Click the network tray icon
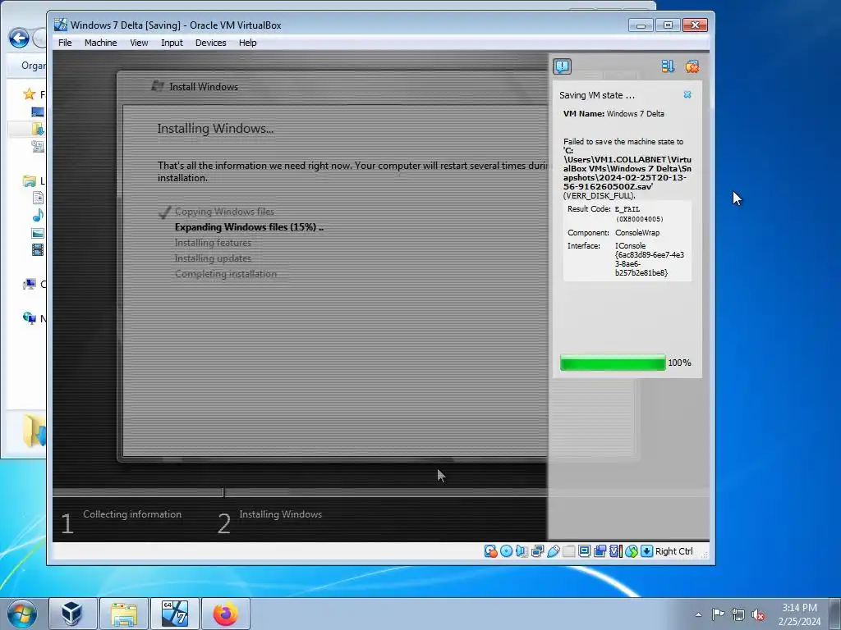 [x=738, y=614]
